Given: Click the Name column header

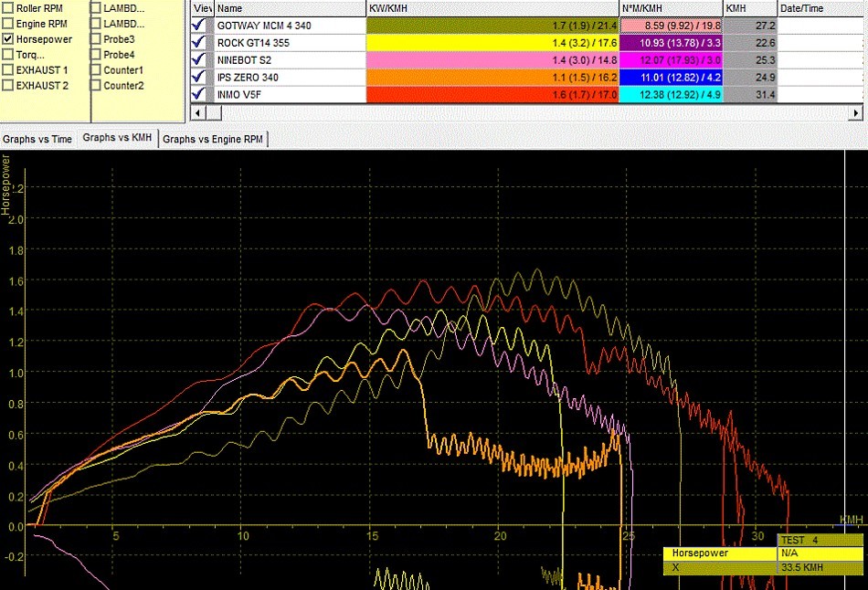Looking at the screenshot, I should click(289, 8).
